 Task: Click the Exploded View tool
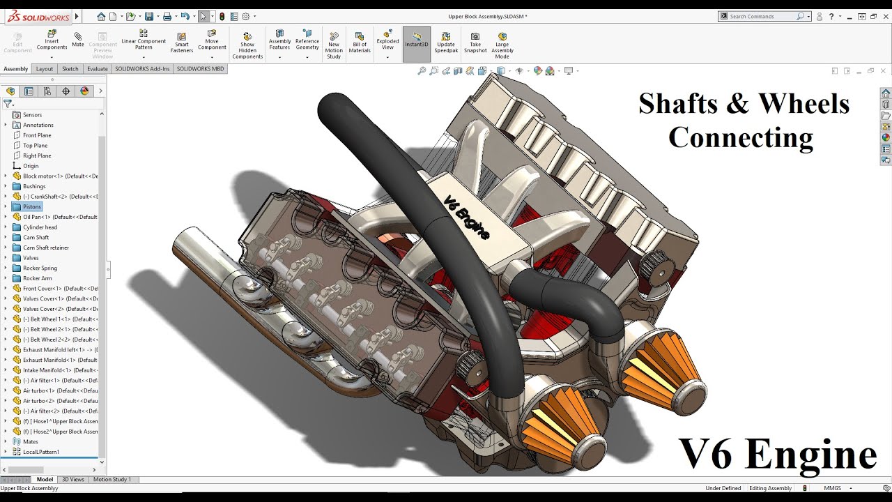pyautogui.click(x=387, y=39)
